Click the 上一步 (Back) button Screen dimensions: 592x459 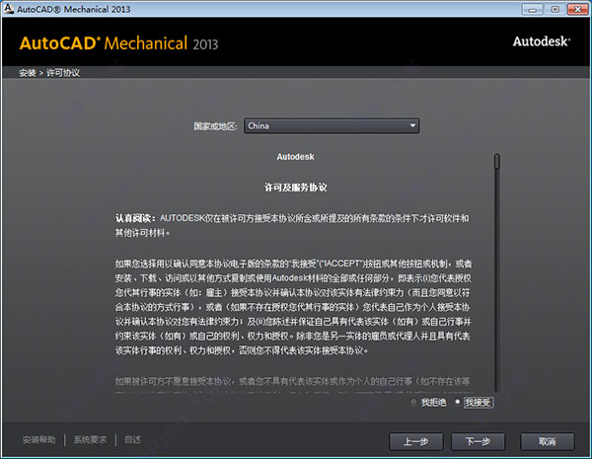click(415, 441)
